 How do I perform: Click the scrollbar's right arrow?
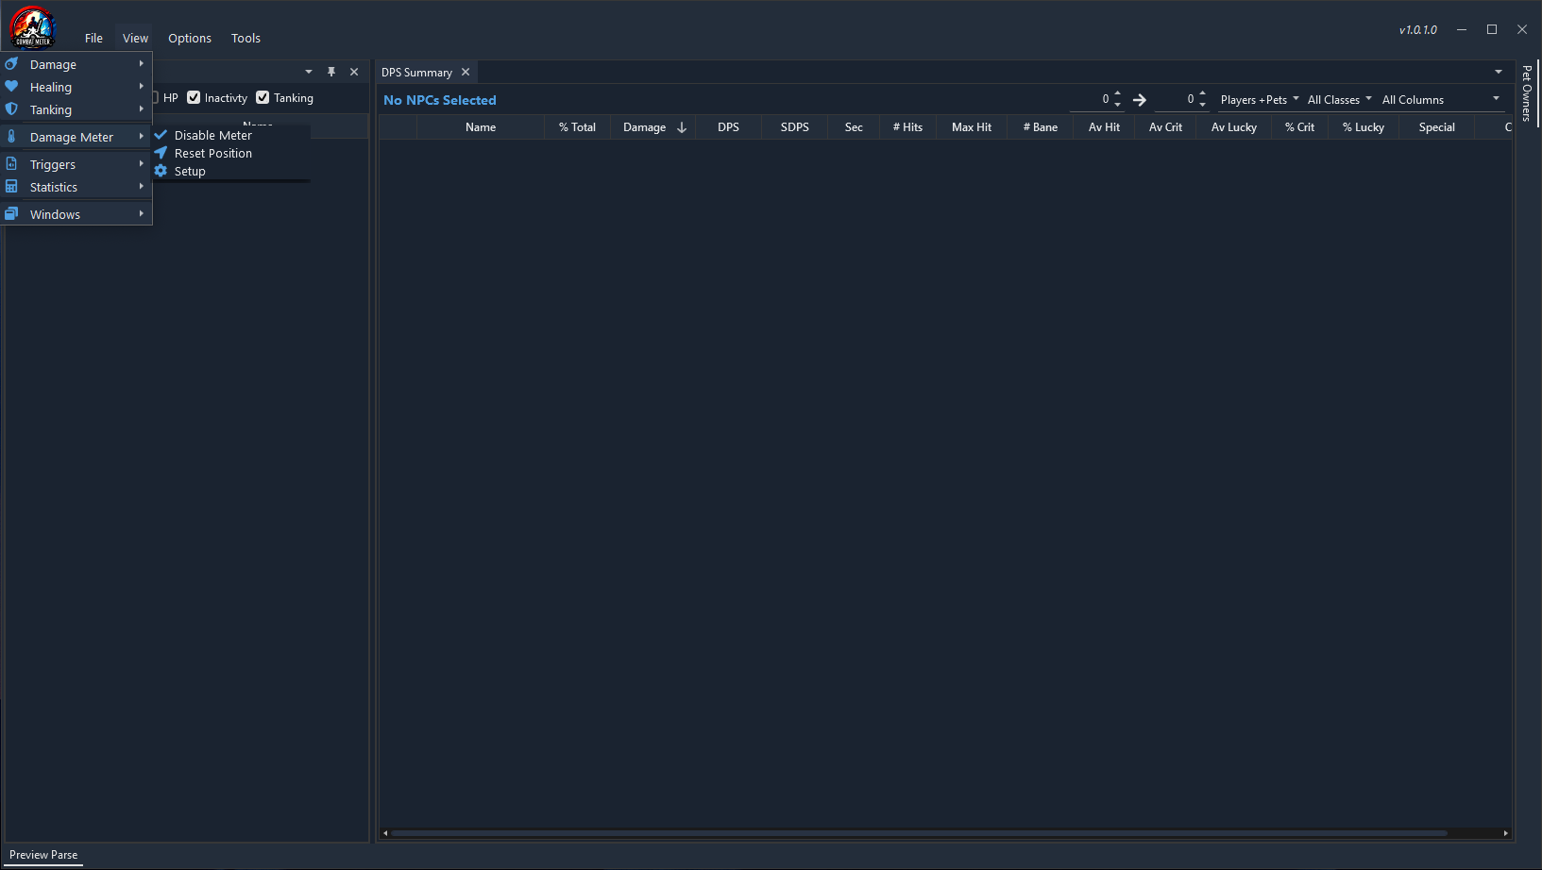(x=1505, y=833)
